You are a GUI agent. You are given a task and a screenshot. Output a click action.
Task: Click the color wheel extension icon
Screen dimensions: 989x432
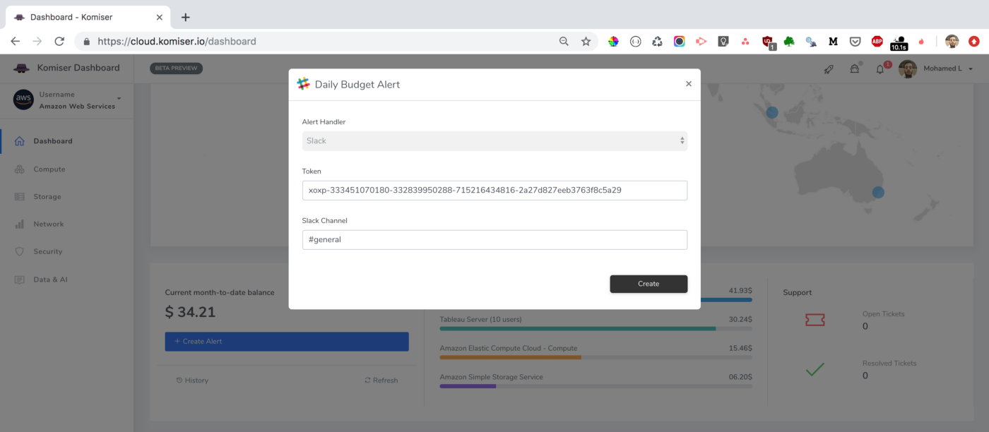pyautogui.click(x=613, y=42)
